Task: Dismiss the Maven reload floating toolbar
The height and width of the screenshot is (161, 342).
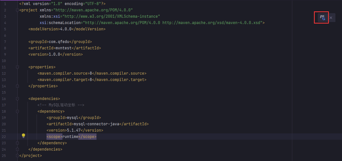Action: 331,18
